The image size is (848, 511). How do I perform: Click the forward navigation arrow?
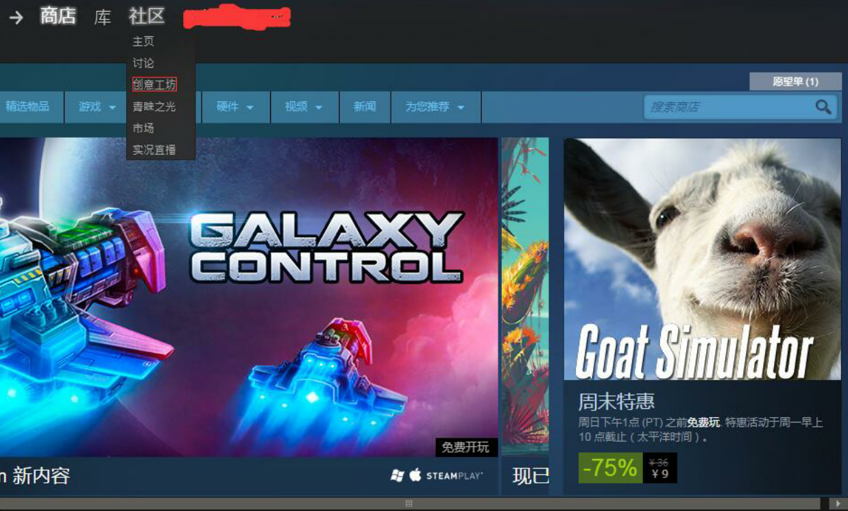tap(16, 17)
